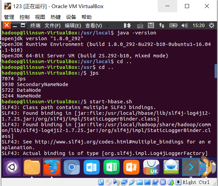Image resolution: width=218 pixels, height=186 pixels.
Task: Click the 15:20 clock in the panel
Action: pos(198,25)
